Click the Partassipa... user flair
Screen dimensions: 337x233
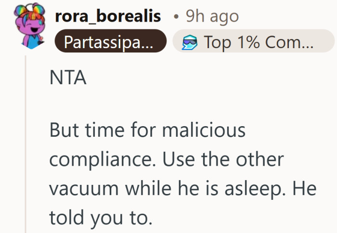[110, 42]
